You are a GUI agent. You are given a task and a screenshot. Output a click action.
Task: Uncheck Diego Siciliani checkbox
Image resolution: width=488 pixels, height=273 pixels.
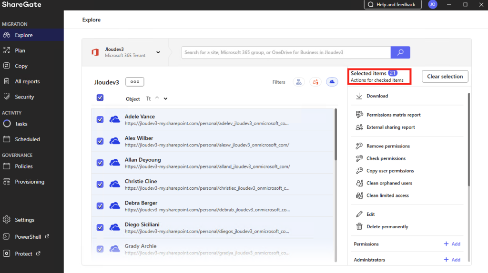100,227
